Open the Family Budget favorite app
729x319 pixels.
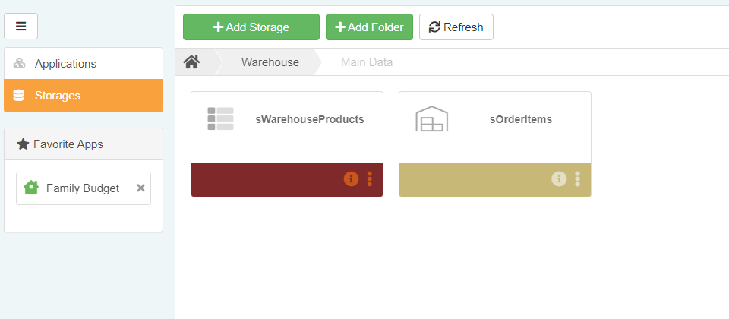[82, 188]
